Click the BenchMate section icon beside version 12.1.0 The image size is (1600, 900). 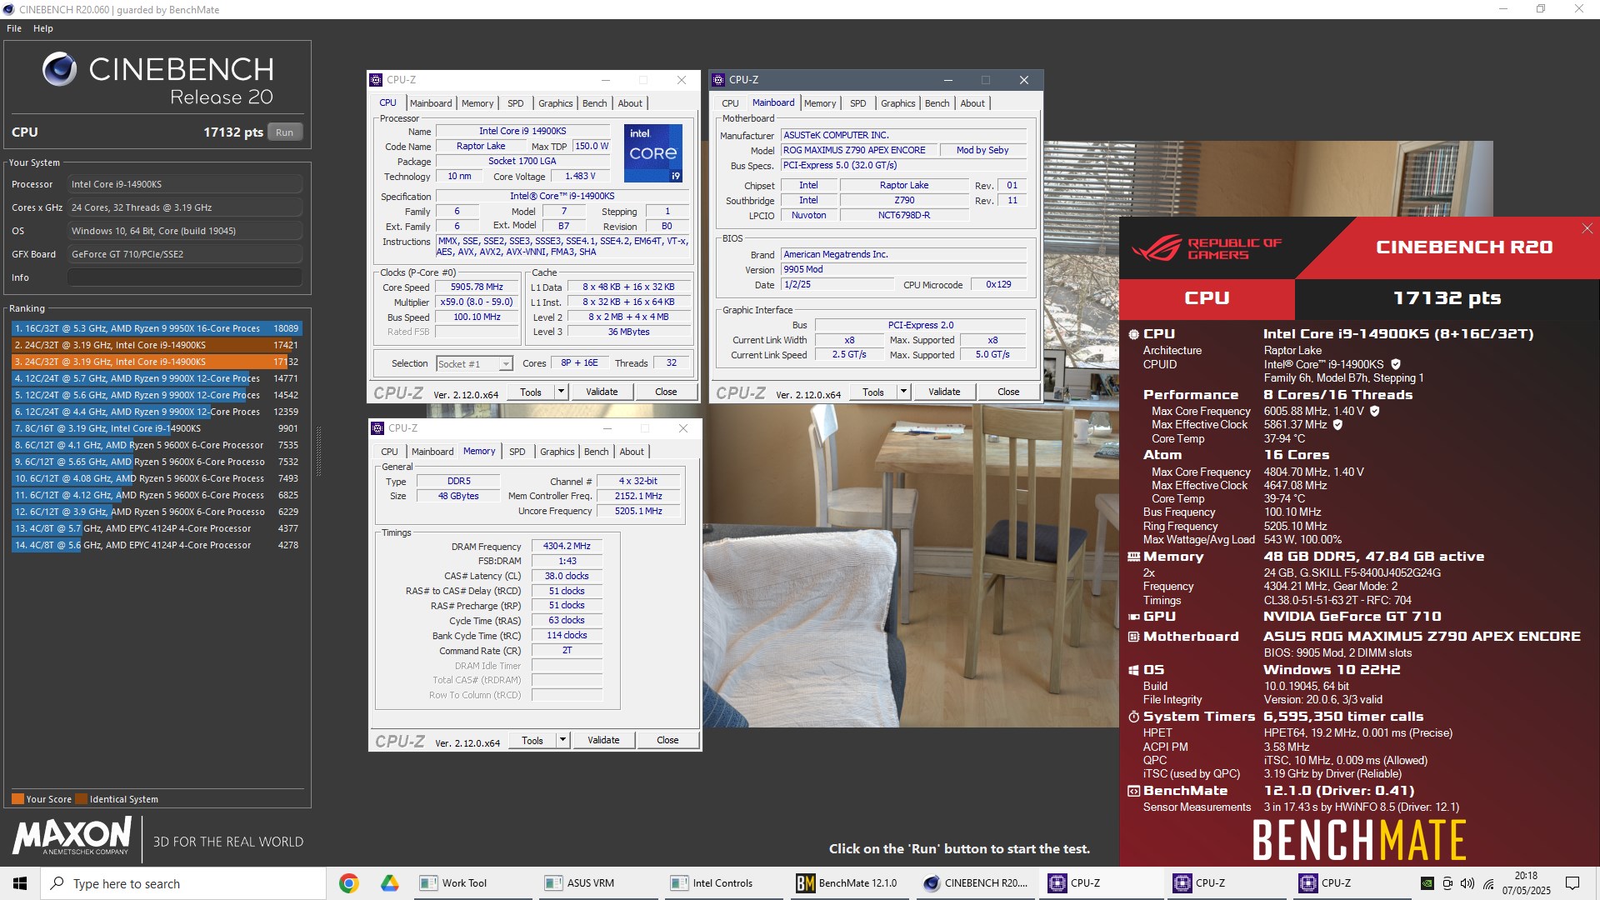coord(1133,791)
